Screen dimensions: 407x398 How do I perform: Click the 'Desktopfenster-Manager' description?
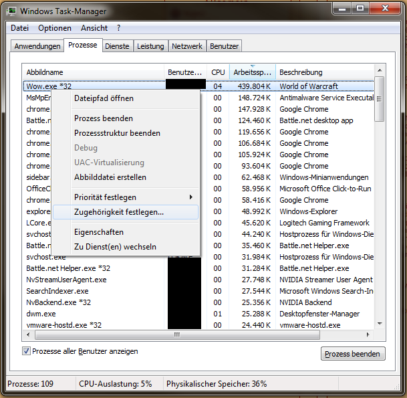tap(319, 314)
